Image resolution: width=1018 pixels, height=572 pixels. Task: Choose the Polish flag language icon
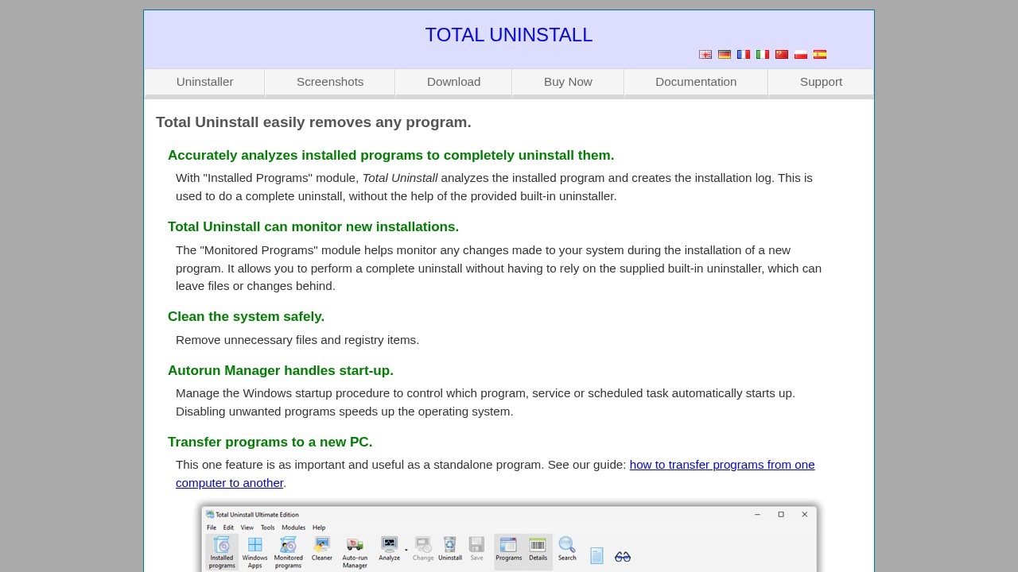801,55
